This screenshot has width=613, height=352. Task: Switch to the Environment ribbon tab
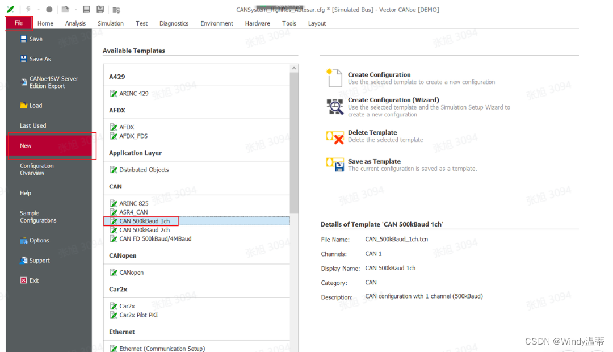[x=217, y=23]
